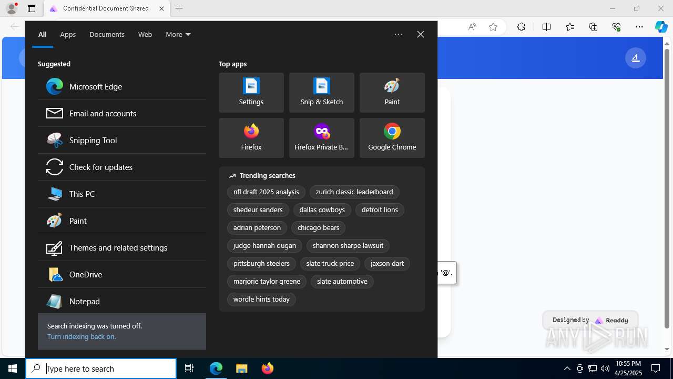The image size is (673, 379).
Task: Open search panel options ellipsis
Action: (399, 34)
